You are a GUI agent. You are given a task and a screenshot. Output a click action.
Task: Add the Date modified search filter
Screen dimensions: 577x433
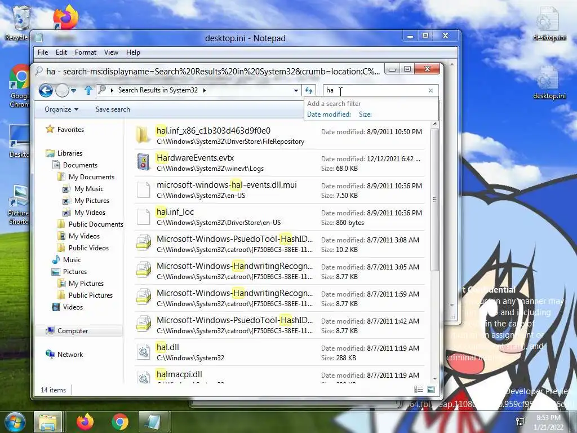329,114
